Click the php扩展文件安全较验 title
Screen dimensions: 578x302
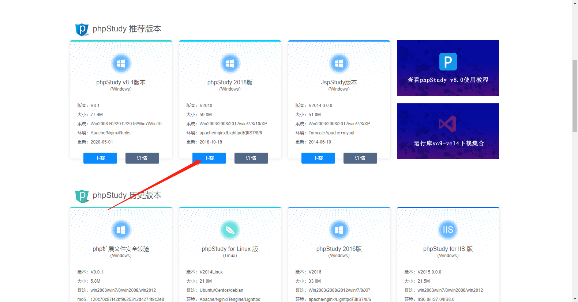tap(121, 249)
